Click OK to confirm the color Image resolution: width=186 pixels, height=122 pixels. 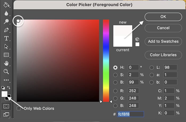tap(163, 17)
